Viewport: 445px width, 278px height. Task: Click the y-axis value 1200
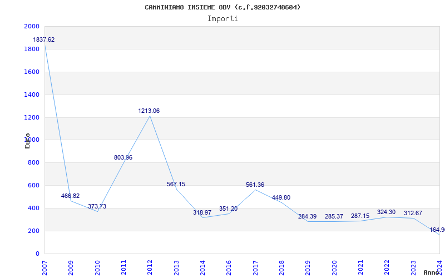click(32, 117)
